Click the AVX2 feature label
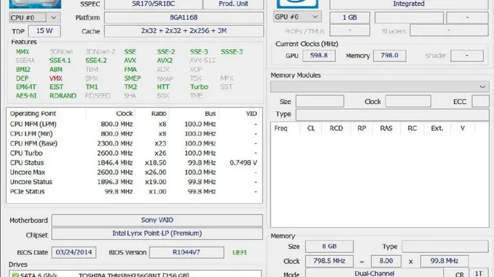Viewport: 494px width, 277px height. pyautogui.click(x=165, y=61)
